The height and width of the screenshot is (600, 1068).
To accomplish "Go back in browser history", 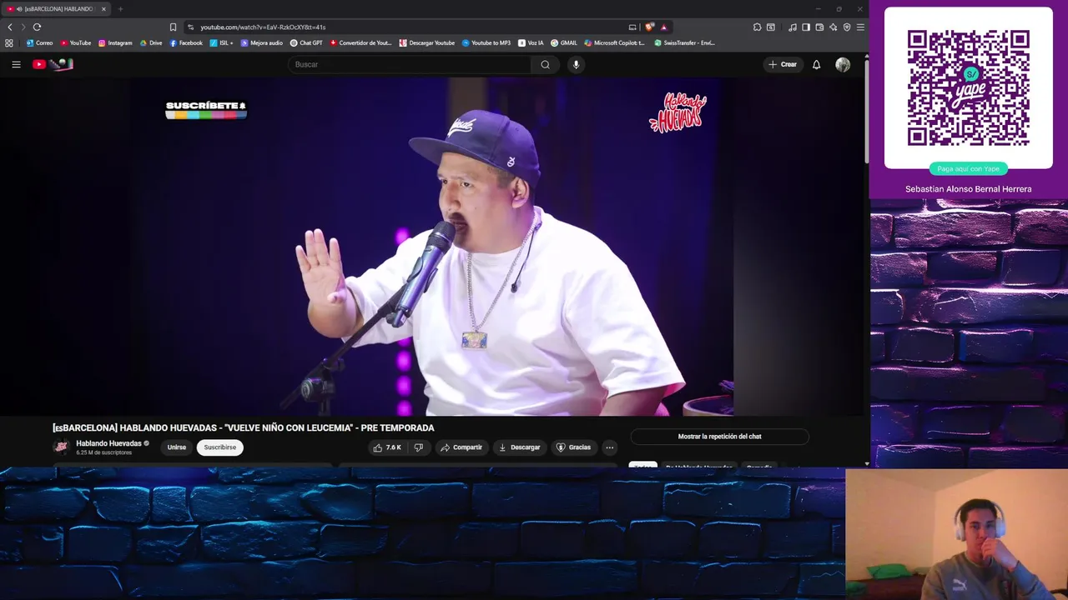I will click(x=10, y=27).
